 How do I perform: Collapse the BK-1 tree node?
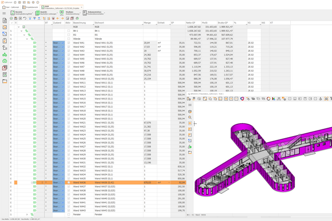pyautogui.click(x=21, y=31)
